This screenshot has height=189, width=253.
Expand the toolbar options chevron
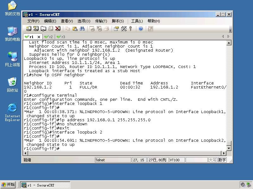click(x=230, y=31)
